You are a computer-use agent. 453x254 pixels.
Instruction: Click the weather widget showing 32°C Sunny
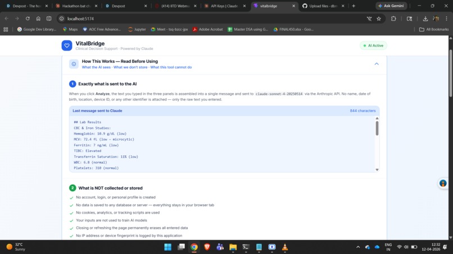point(16,247)
